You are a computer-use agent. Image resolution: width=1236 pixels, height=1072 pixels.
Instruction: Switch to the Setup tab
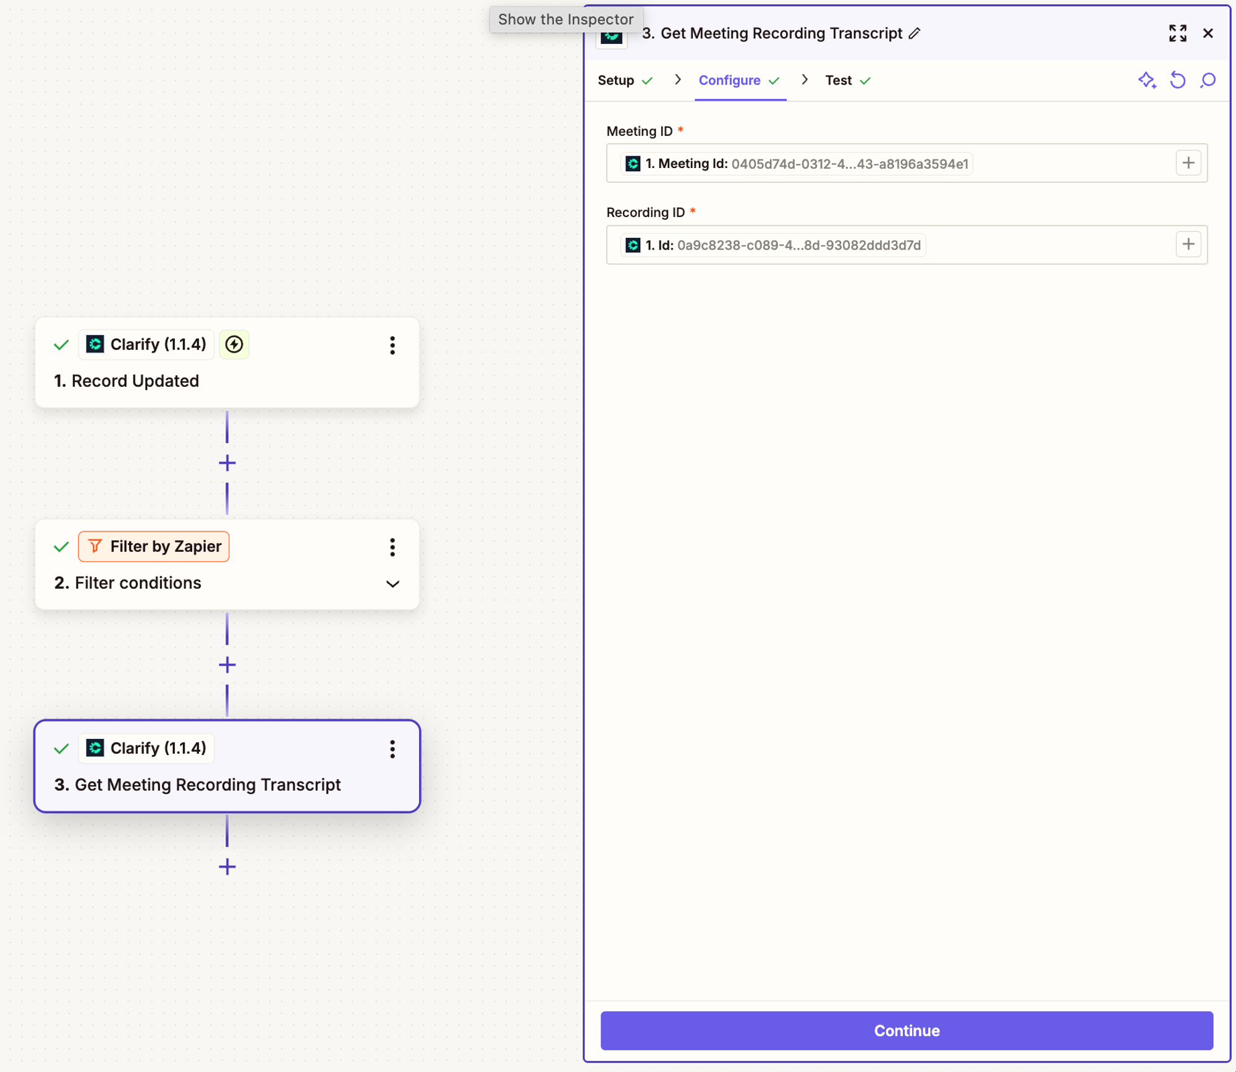click(x=625, y=80)
